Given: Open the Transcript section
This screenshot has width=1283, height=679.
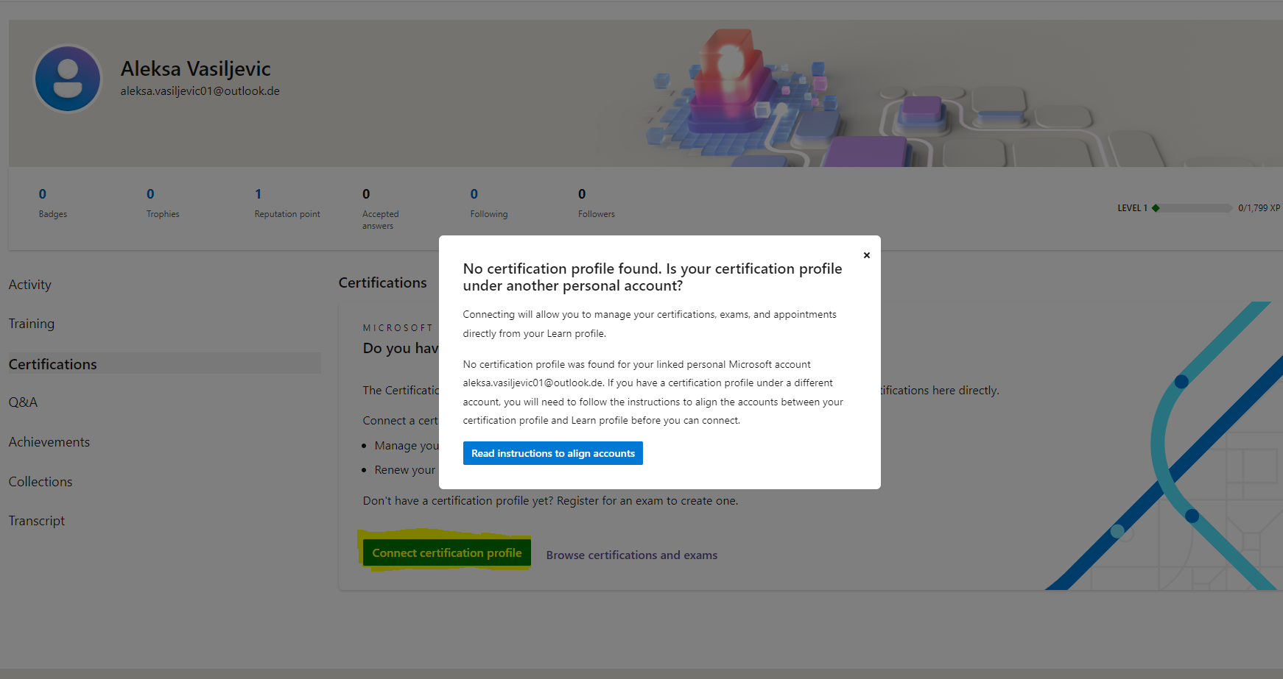Looking at the screenshot, I should (x=36, y=520).
